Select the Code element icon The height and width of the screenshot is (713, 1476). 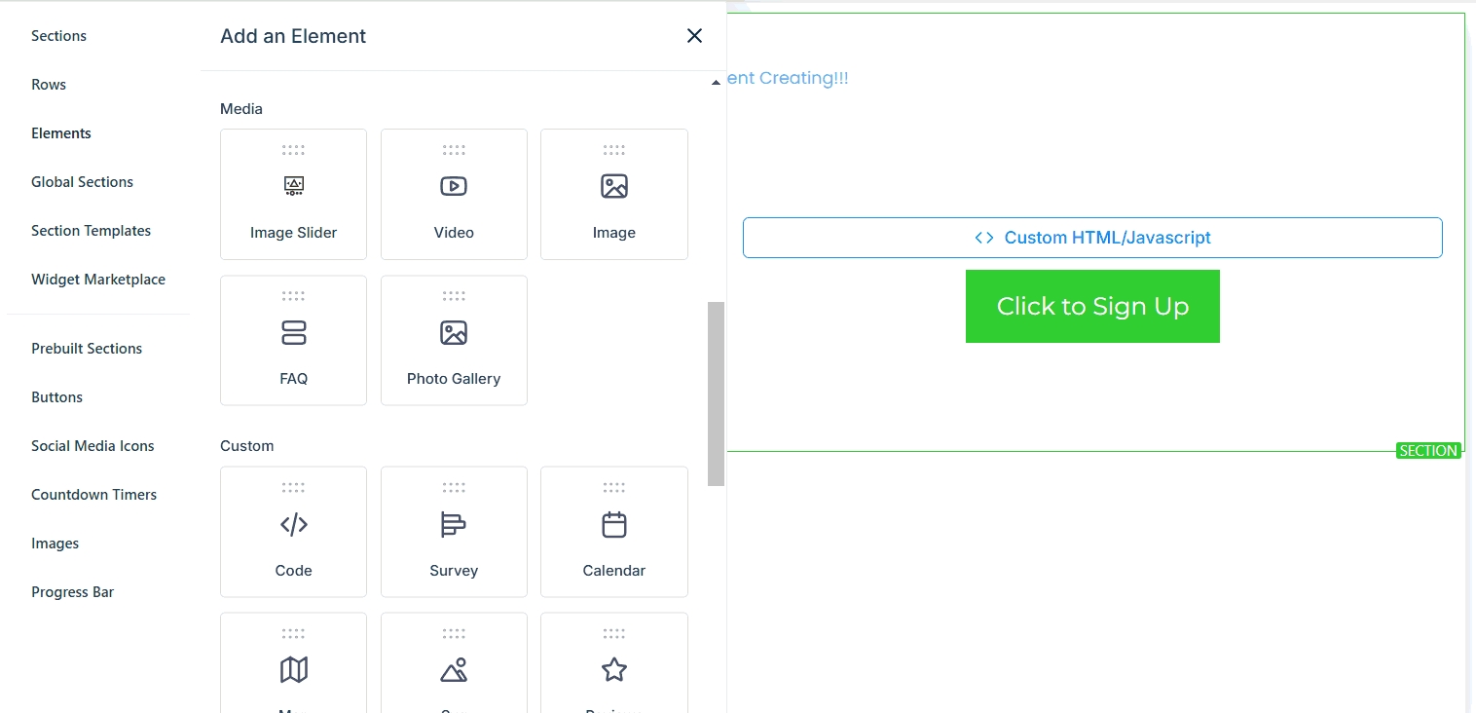(293, 525)
